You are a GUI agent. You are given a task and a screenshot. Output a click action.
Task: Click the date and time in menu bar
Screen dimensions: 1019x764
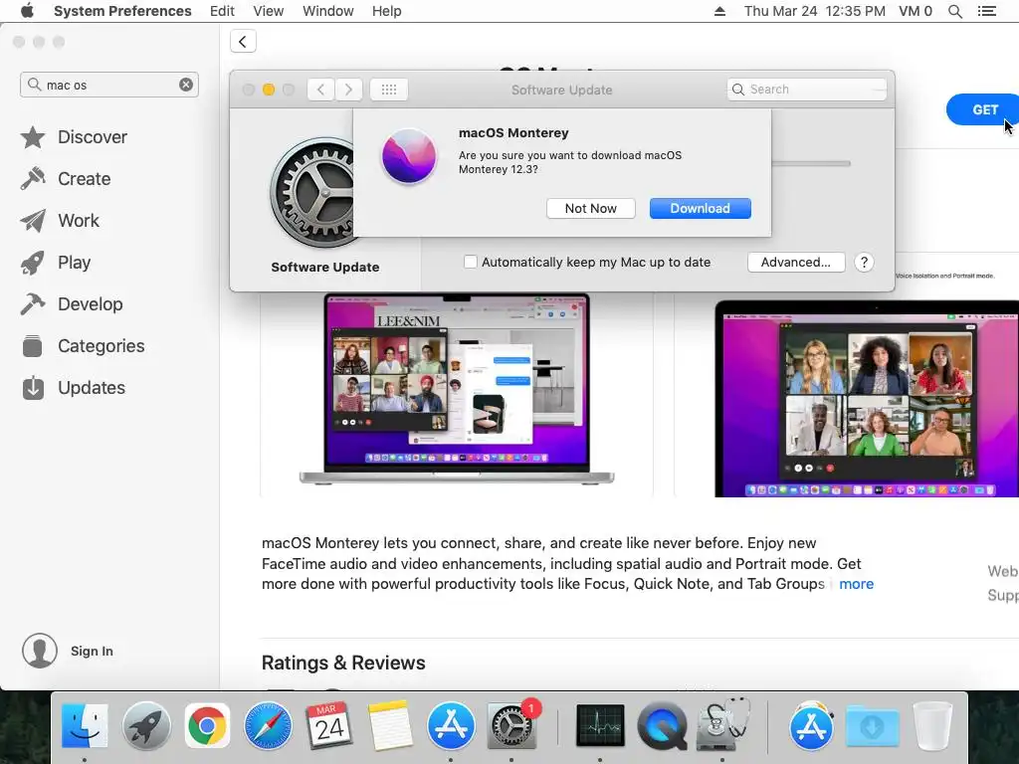814,11
